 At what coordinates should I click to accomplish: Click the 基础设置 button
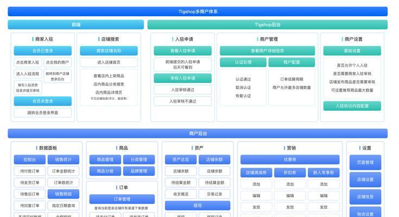352,50
